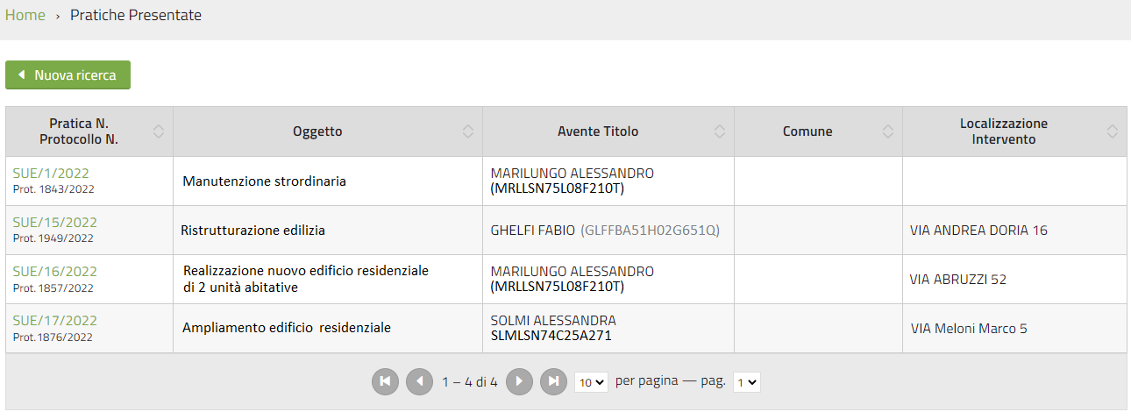Open the rows per pagina dropdown
This screenshot has height=412, width=1131.
pyautogui.click(x=592, y=382)
